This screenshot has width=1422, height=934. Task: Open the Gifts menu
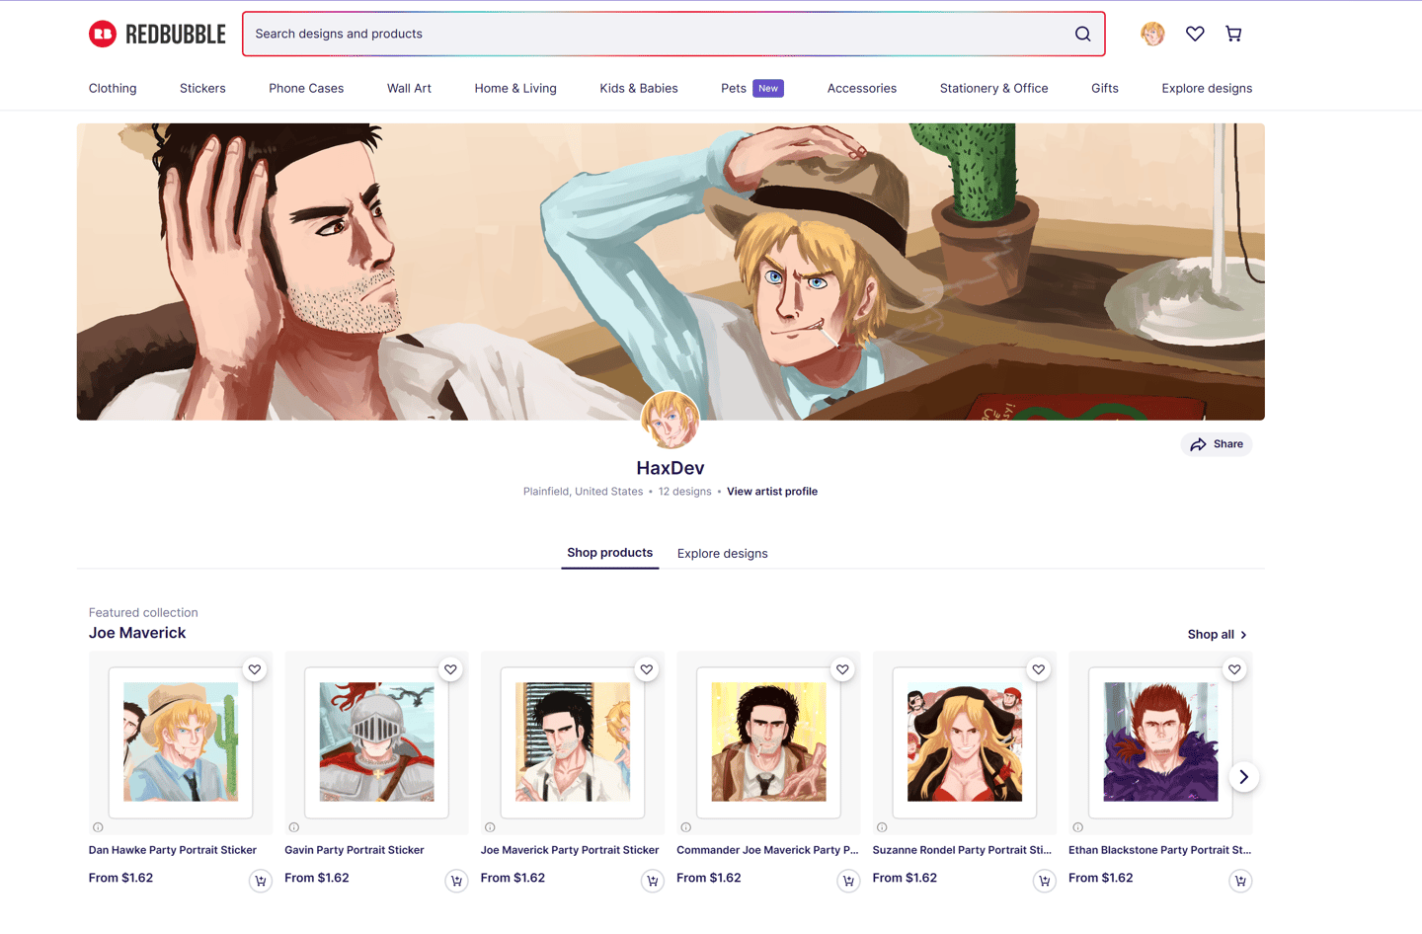tap(1105, 88)
